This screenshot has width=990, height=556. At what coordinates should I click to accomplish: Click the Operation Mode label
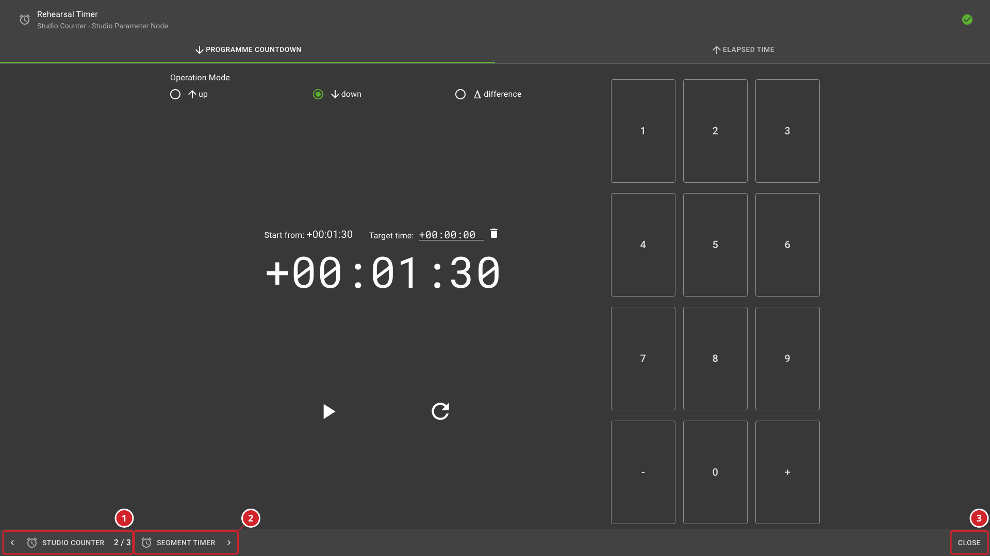click(200, 77)
